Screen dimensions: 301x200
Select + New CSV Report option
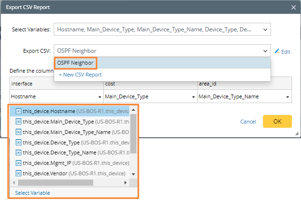point(80,75)
